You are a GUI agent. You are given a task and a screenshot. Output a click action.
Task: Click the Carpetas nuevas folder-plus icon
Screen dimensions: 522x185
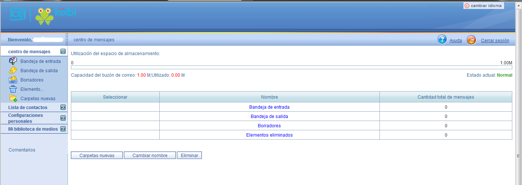tap(13, 98)
